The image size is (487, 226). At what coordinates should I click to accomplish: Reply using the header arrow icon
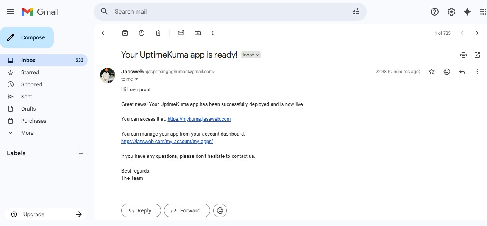462,72
